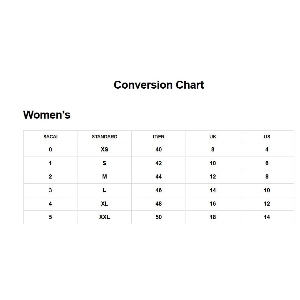Click the XL standard size cell
The height and width of the screenshot is (300, 300).
105,204
